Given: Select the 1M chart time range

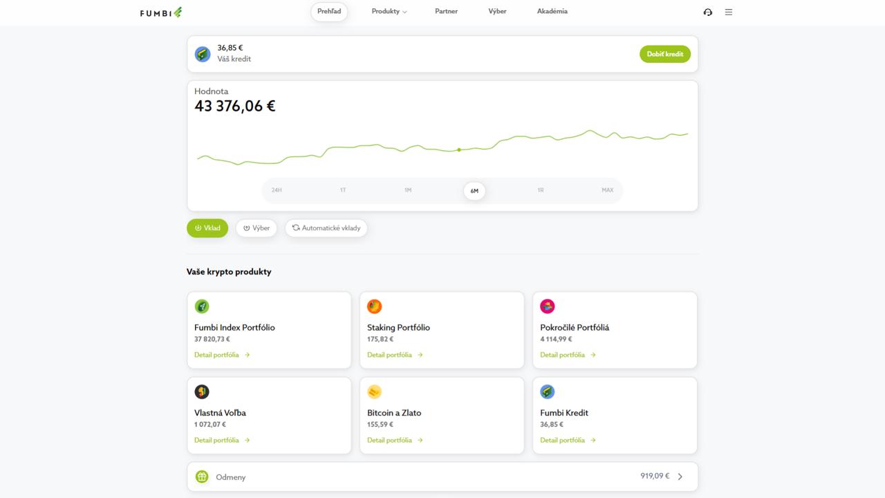Looking at the screenshot, I should (x=408, y=190).
